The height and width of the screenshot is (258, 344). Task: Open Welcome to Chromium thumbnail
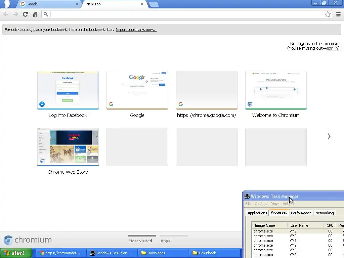(276, 90)
